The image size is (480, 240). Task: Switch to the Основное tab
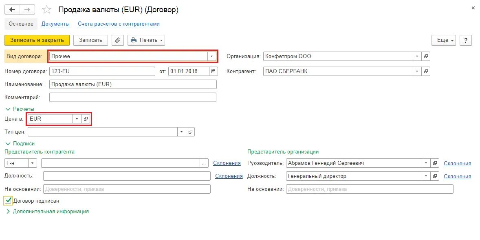click(21, 24)
